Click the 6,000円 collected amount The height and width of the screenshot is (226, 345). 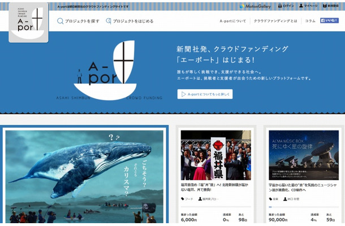[x=189, y=220]
